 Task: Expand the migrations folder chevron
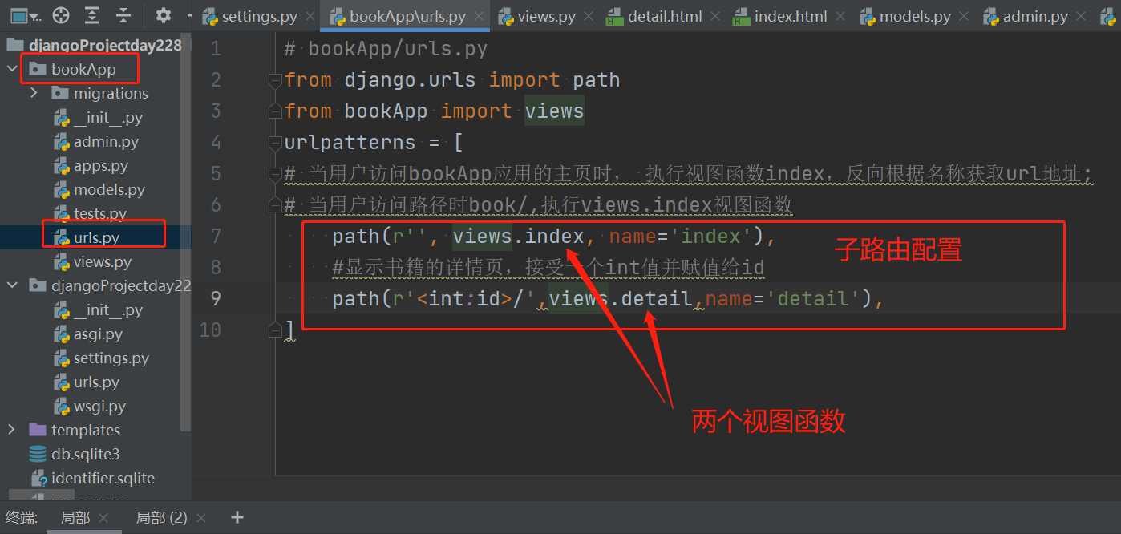34,93
